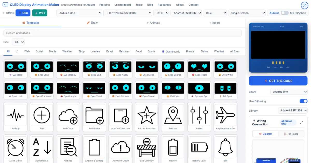Filter by the All Eyes category
Image resolution: width=311 pixels, height=163 pixels.
pos(235,51)
